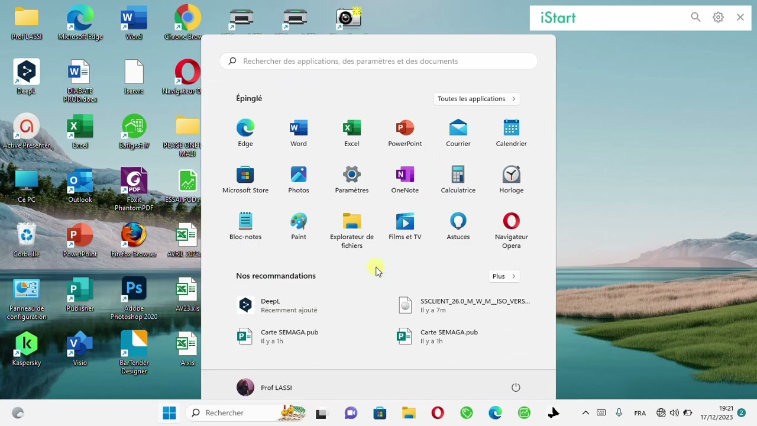Launch Word from the Start menu pinned section
The width and height of the screenshot is (757, 426).
click(298, 133)
